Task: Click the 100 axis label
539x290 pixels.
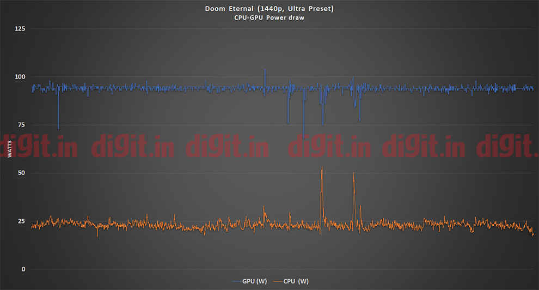Action: (20, 77)
